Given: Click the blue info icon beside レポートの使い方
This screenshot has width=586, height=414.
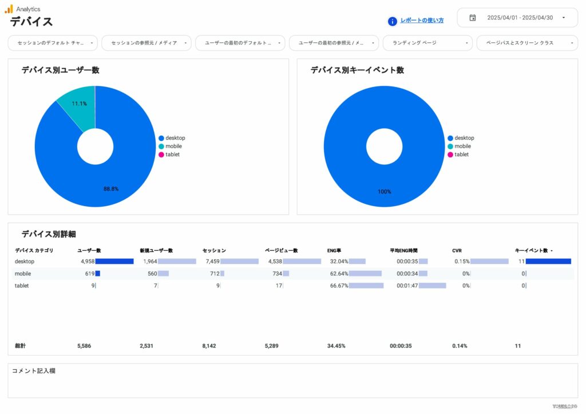Looking at the screenshot, I should (393, 21).
